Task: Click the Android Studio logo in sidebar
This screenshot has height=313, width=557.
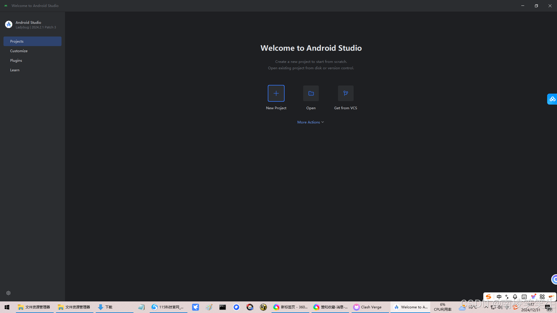Action: click(x=9, y=25)
